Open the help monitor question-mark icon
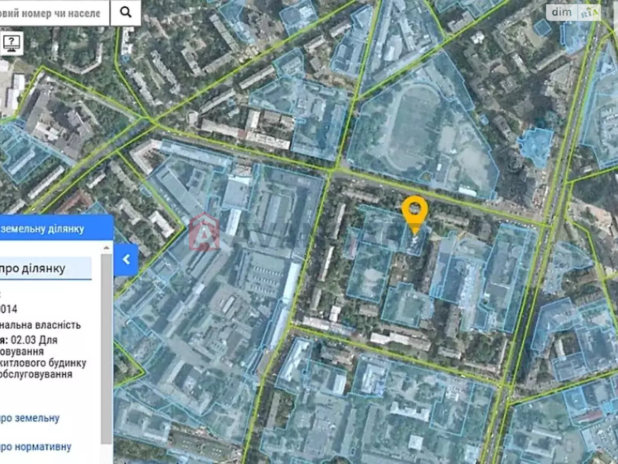This screenshot has height=464, width=618. point(12,42)
